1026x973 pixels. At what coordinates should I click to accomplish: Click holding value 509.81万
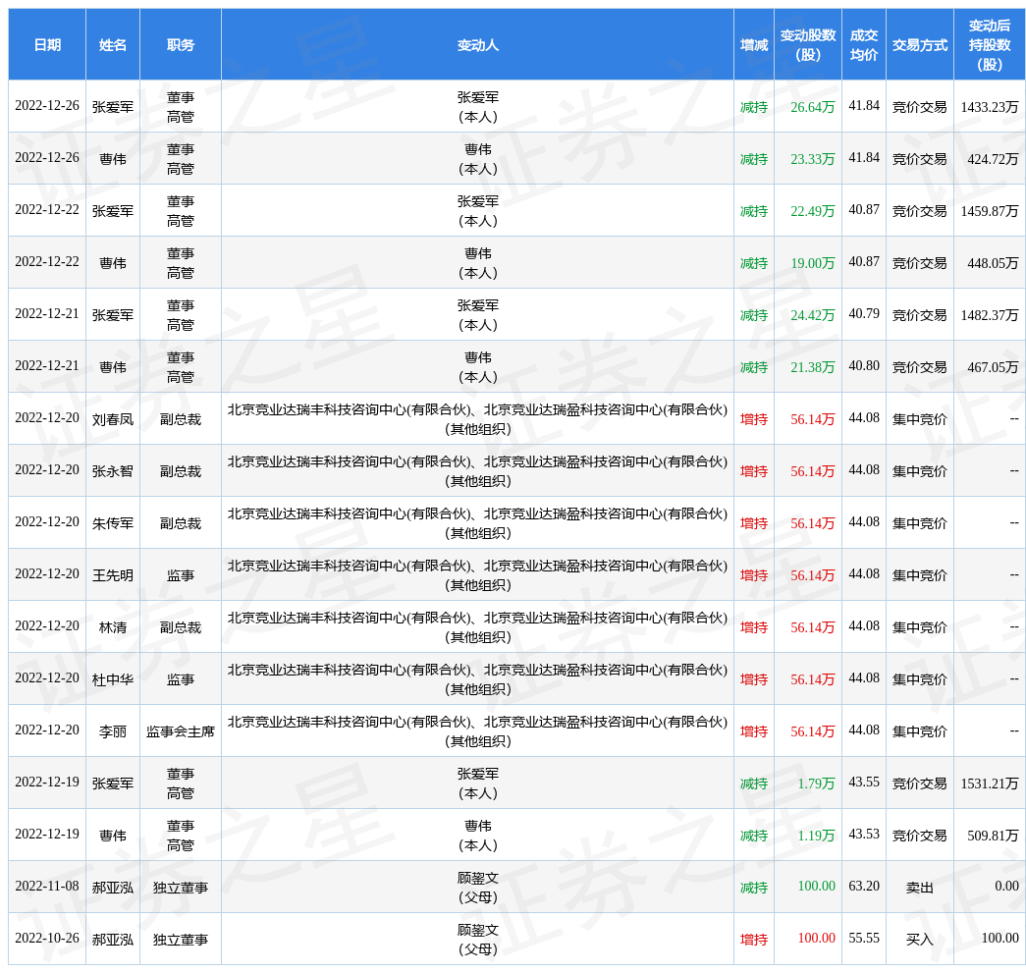tap(993, 836)
